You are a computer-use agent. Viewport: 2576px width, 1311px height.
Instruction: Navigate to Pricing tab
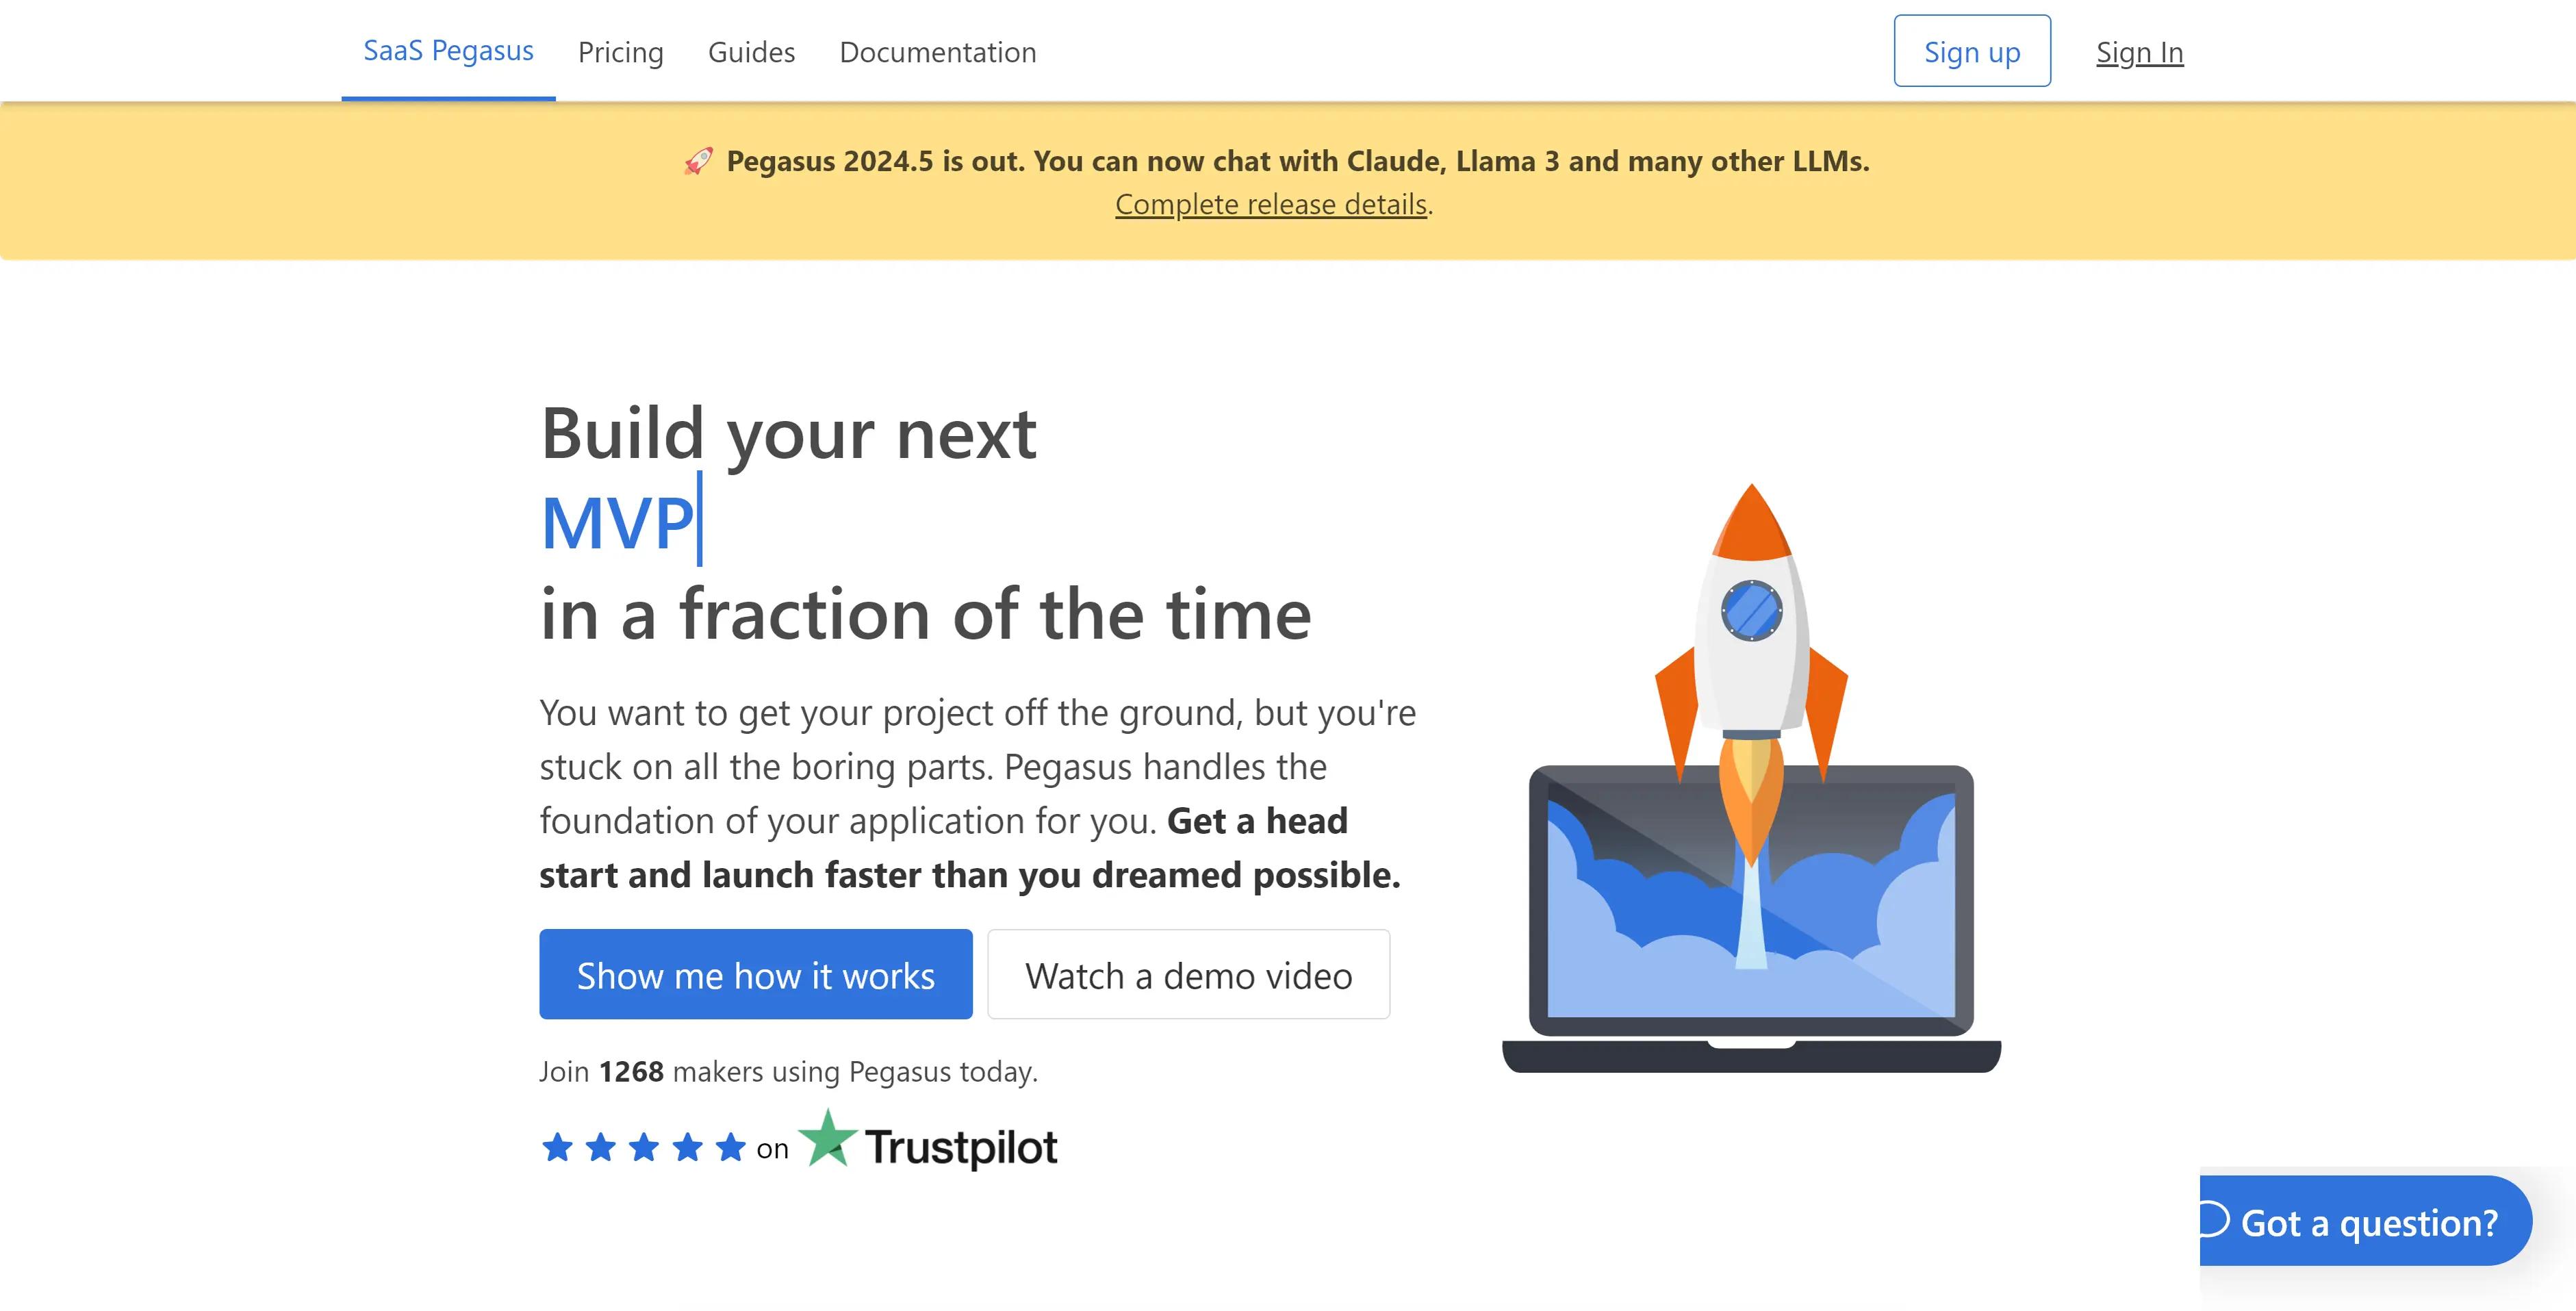tap(620, 49)
